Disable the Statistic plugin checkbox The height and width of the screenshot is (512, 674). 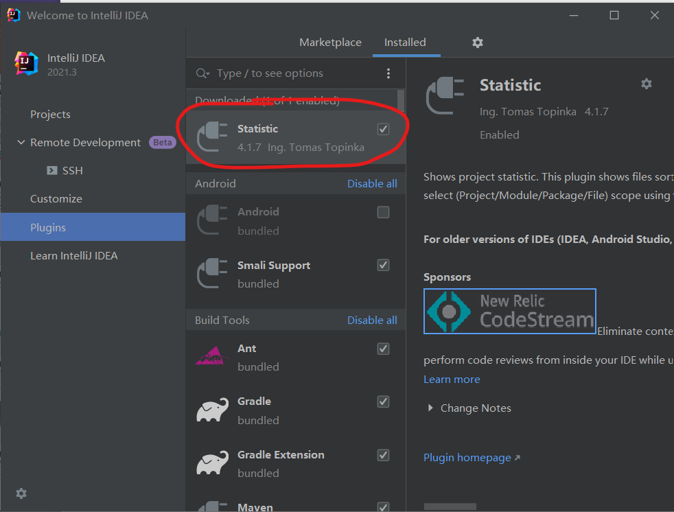pos(383,129)
